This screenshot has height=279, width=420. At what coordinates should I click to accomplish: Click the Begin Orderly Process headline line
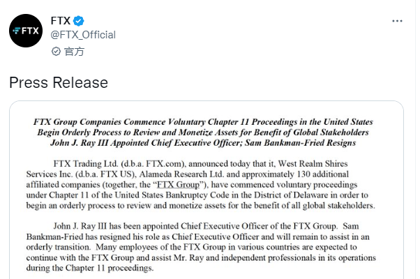coord(207,132)
